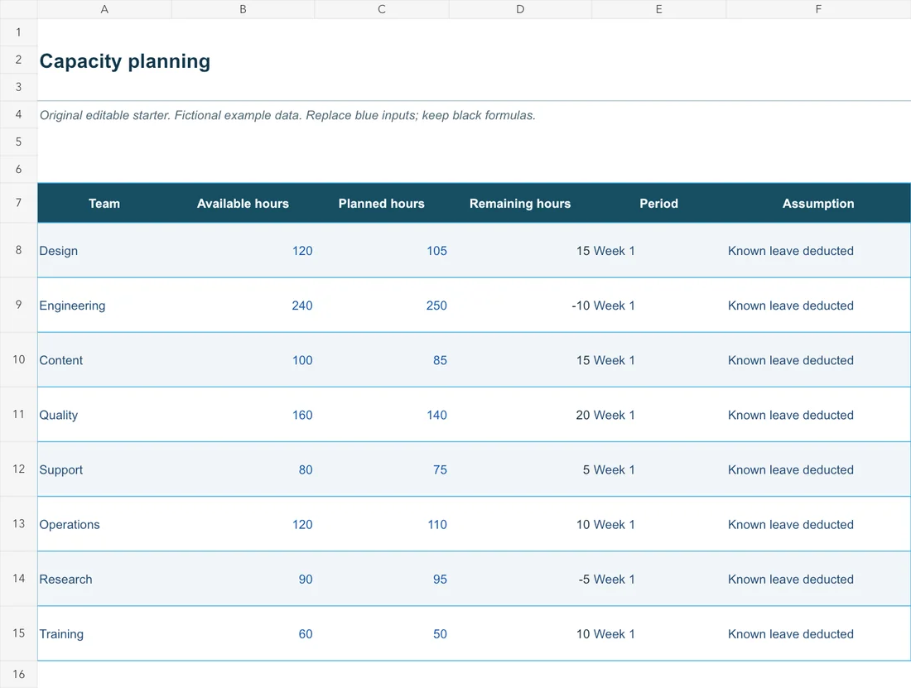Click the Quality team cell
The width and height of the screenshot is (911, 688).
(104, 415)
